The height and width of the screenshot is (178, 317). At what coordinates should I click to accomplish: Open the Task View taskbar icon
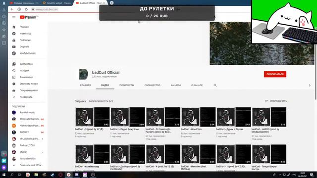point(20,175)
